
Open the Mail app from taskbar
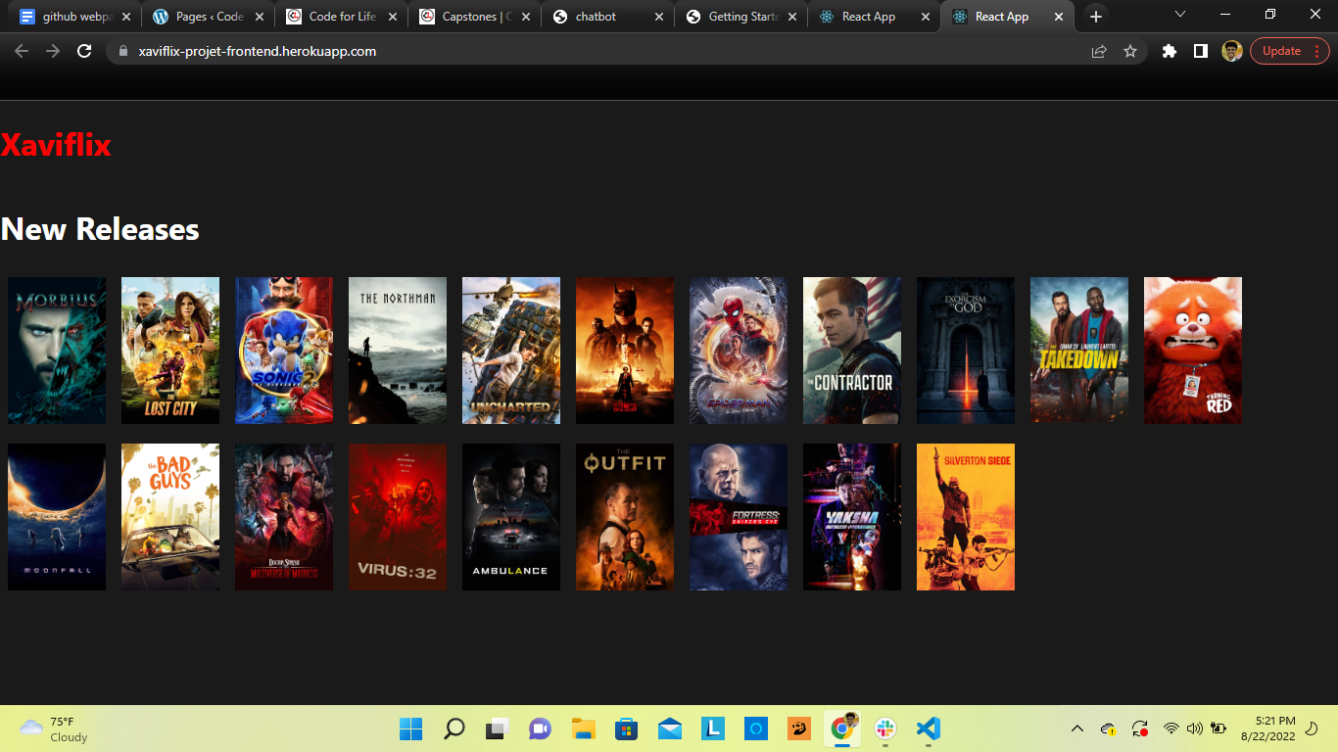click(670, 728)
